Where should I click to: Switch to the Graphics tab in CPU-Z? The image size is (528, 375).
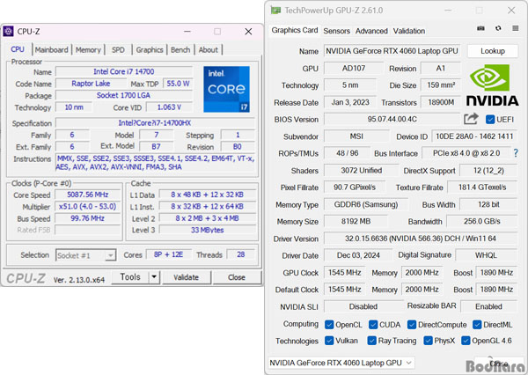pyautogui.click(x=150, y=50)
